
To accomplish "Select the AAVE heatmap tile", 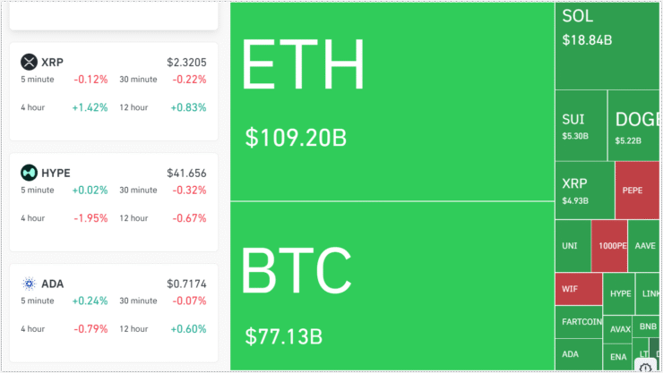I will (x=644, y=246).
